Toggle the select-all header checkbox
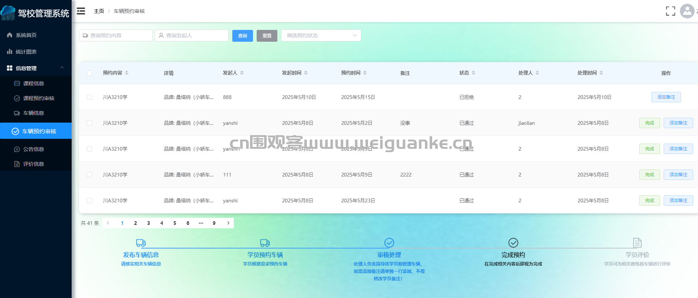 [89, 73]
